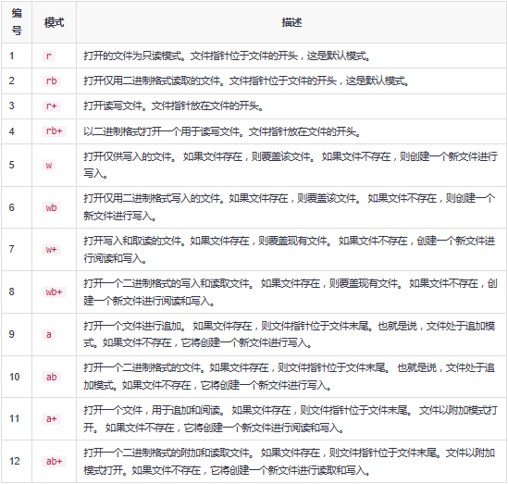Select the 'ab' mode code label

pos(51,377)
